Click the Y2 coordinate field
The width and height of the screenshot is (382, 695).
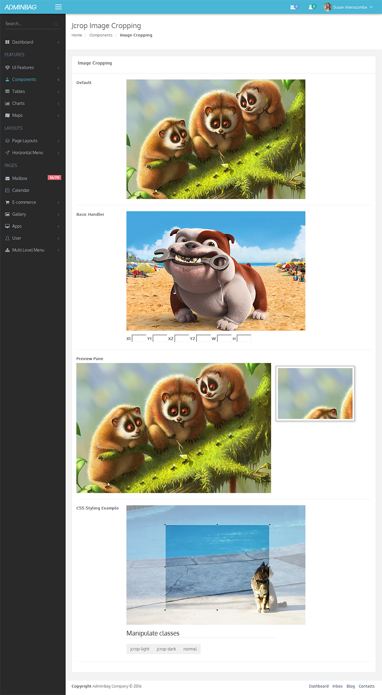tap(203, 339)
